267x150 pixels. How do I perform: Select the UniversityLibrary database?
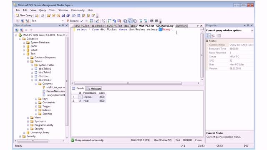pos(40,132)
